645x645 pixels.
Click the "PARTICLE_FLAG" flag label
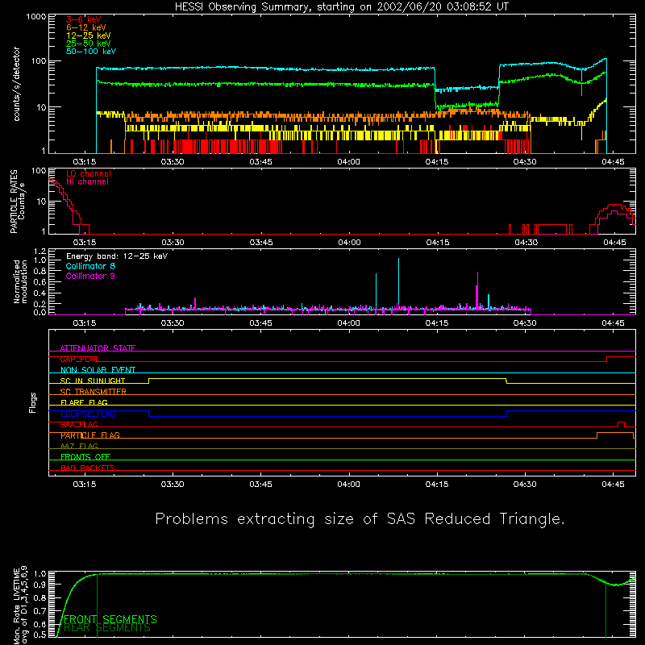click(90, 435)
